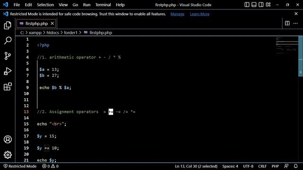Open the Selection menu
This screenshot has height=170, width=303.
45,5
